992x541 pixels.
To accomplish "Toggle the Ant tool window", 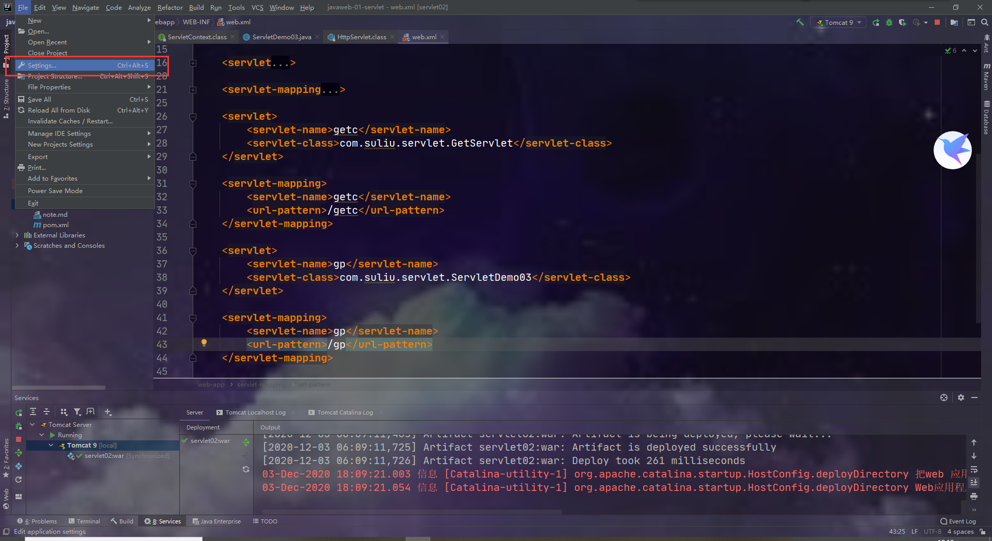I will click(x=986, y=43).
